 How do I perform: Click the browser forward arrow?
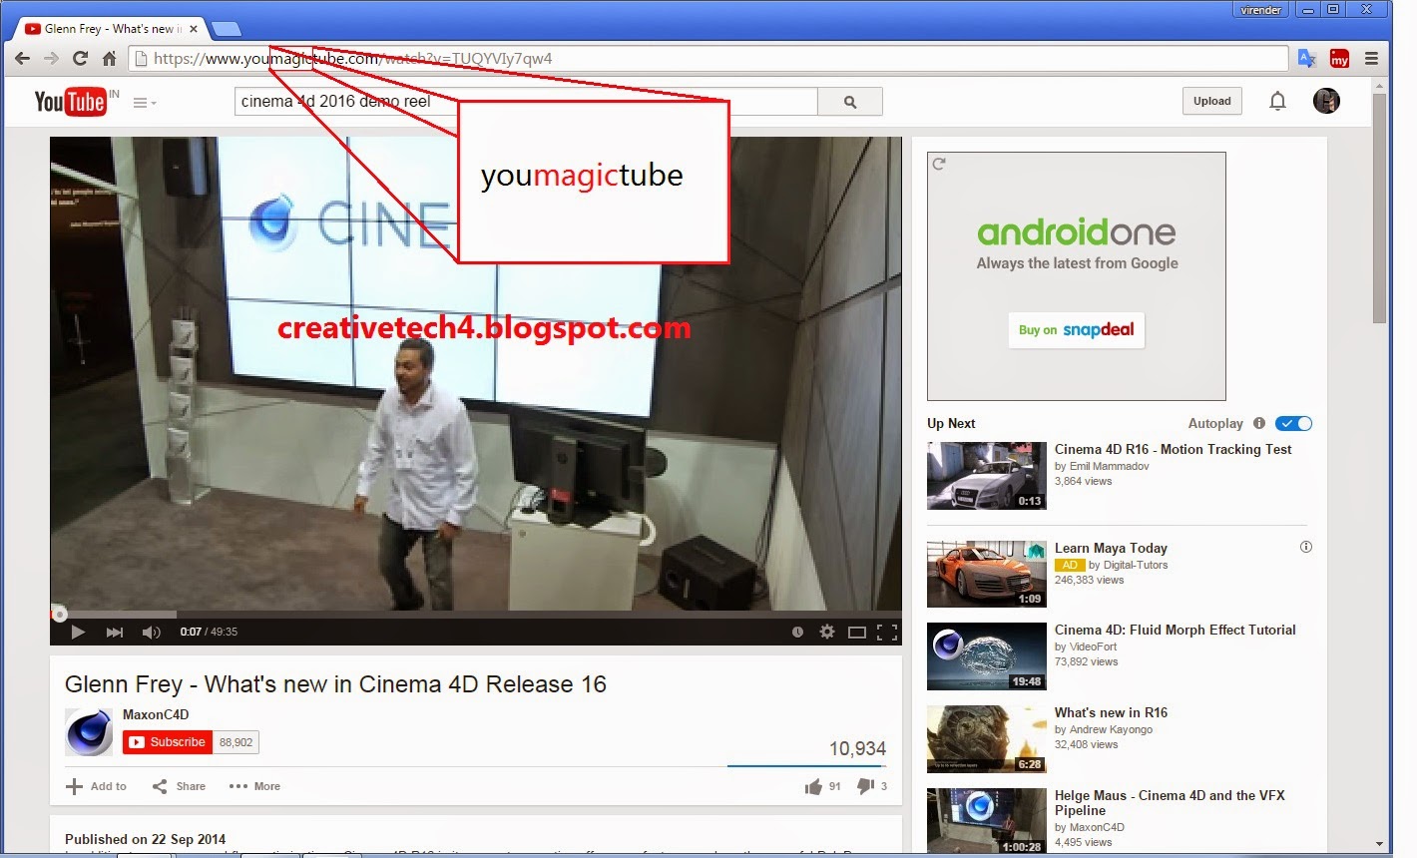coord(51,59)
